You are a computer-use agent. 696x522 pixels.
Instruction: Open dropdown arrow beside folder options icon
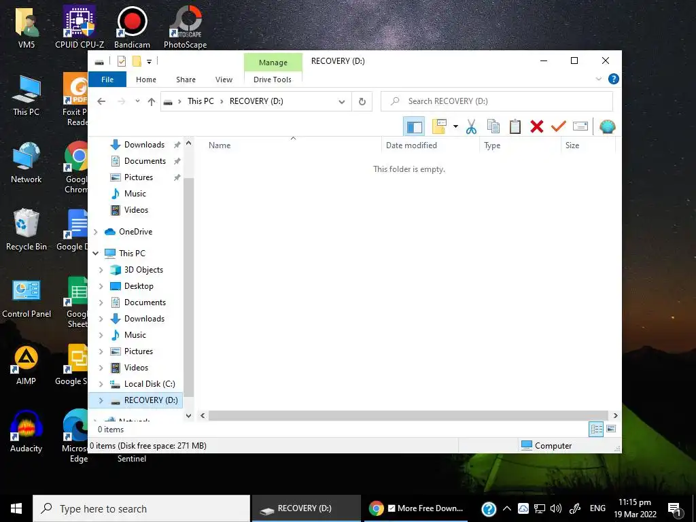click(x=455, y=126)
